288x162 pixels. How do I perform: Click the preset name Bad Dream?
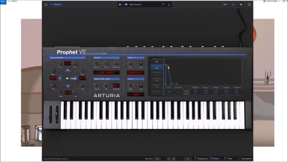click(135, 4)
